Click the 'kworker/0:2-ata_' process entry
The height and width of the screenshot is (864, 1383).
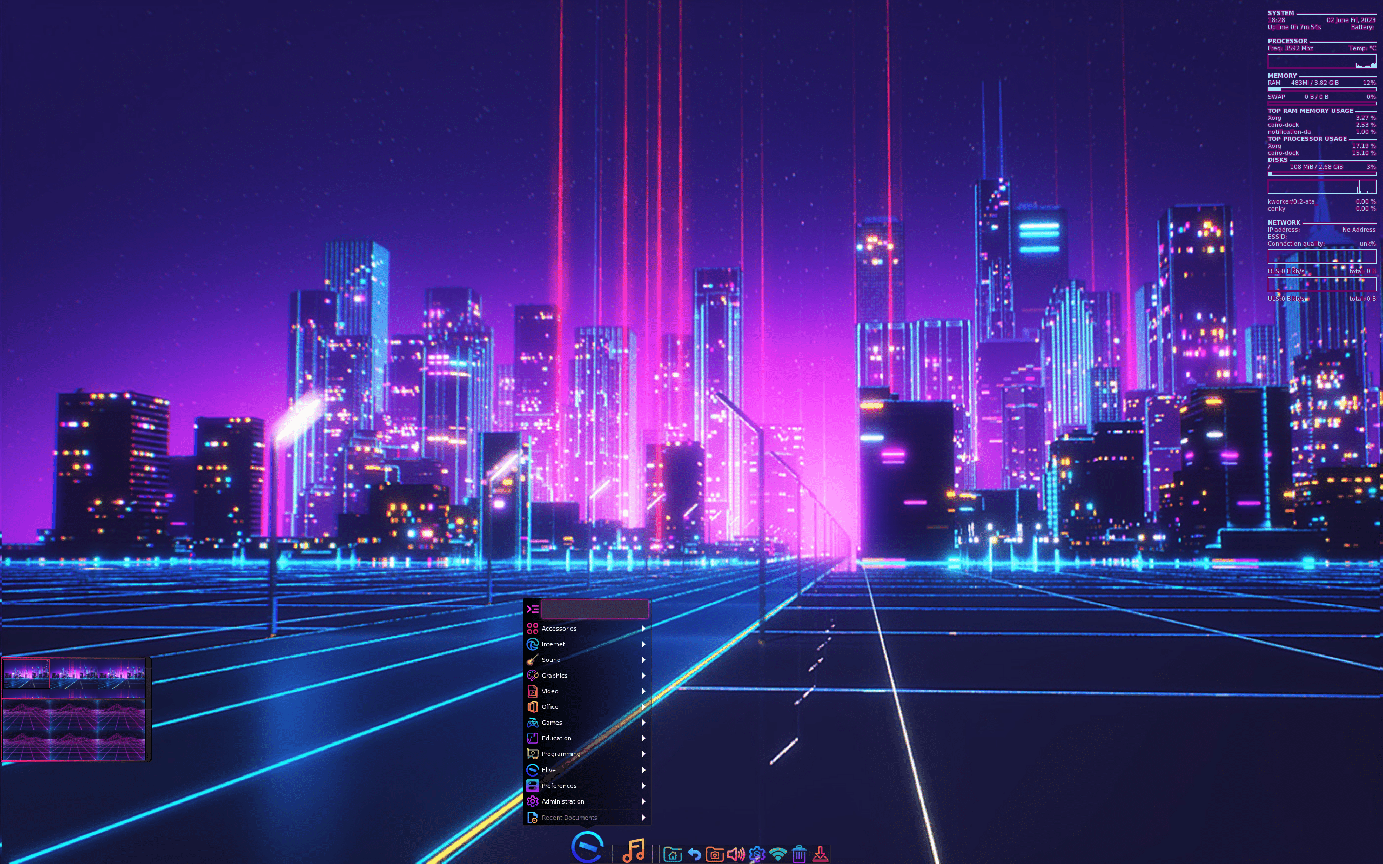coord(1292,202)
